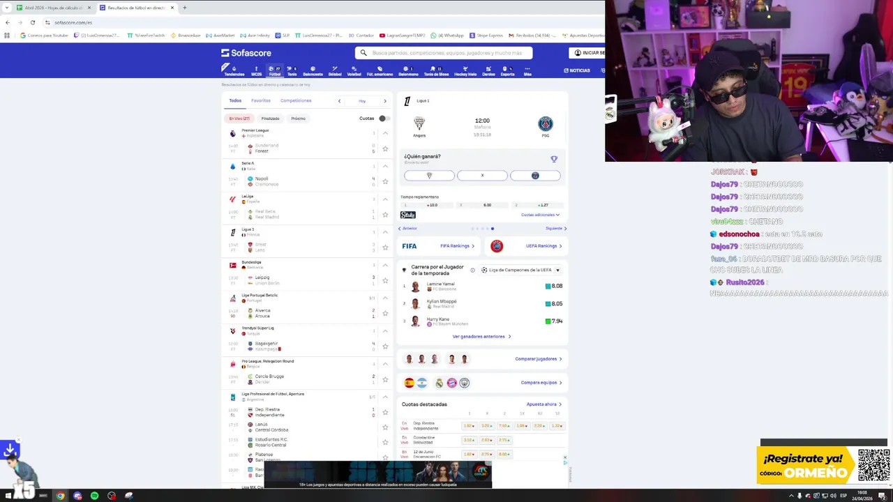Viewport: 893px width, 502px height.
Task: Vote X for a draw
Action: 482,176
